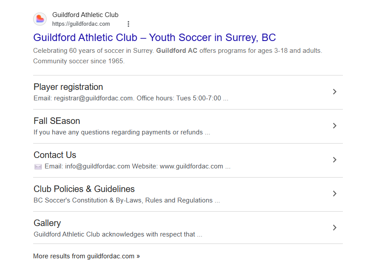This screenshot has height=264, width=376.
Task: Open the Guildford Athletic Club Youth Soccer title link
Action: pyautogui.click(x=154, y=38)
